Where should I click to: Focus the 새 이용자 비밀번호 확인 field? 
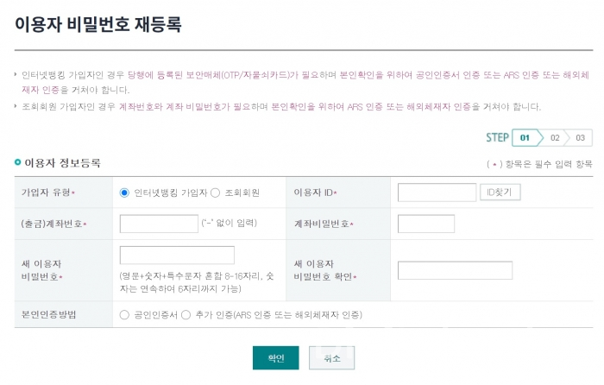coord(455,270)
